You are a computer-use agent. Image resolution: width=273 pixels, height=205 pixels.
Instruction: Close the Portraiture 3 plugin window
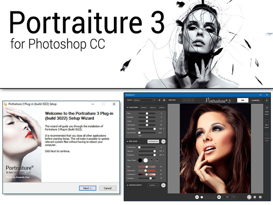pyautogui.click(x=267, y=95)
